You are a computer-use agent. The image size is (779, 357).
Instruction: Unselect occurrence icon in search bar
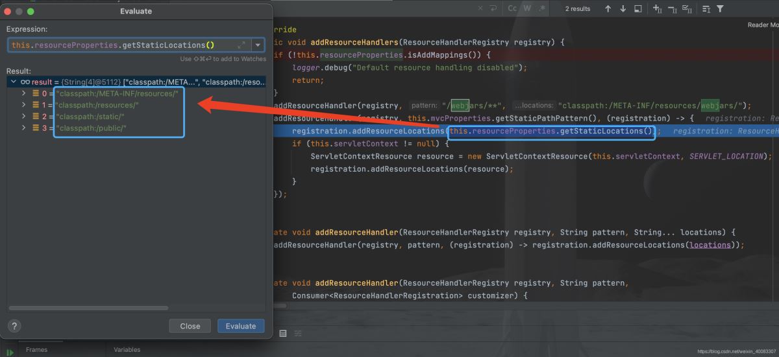tap(672, 8)
